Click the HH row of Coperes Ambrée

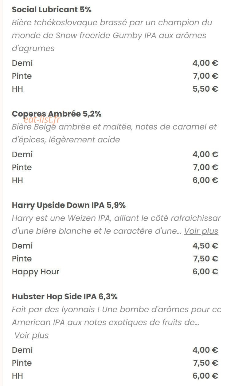(x=115, y=180)
